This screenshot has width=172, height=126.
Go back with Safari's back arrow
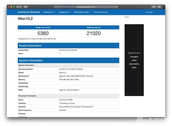(x=17, y=7)
